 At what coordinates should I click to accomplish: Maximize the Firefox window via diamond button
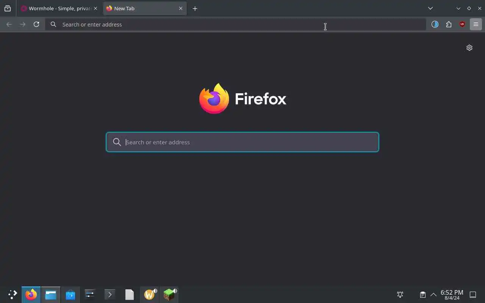pos(469,8)
